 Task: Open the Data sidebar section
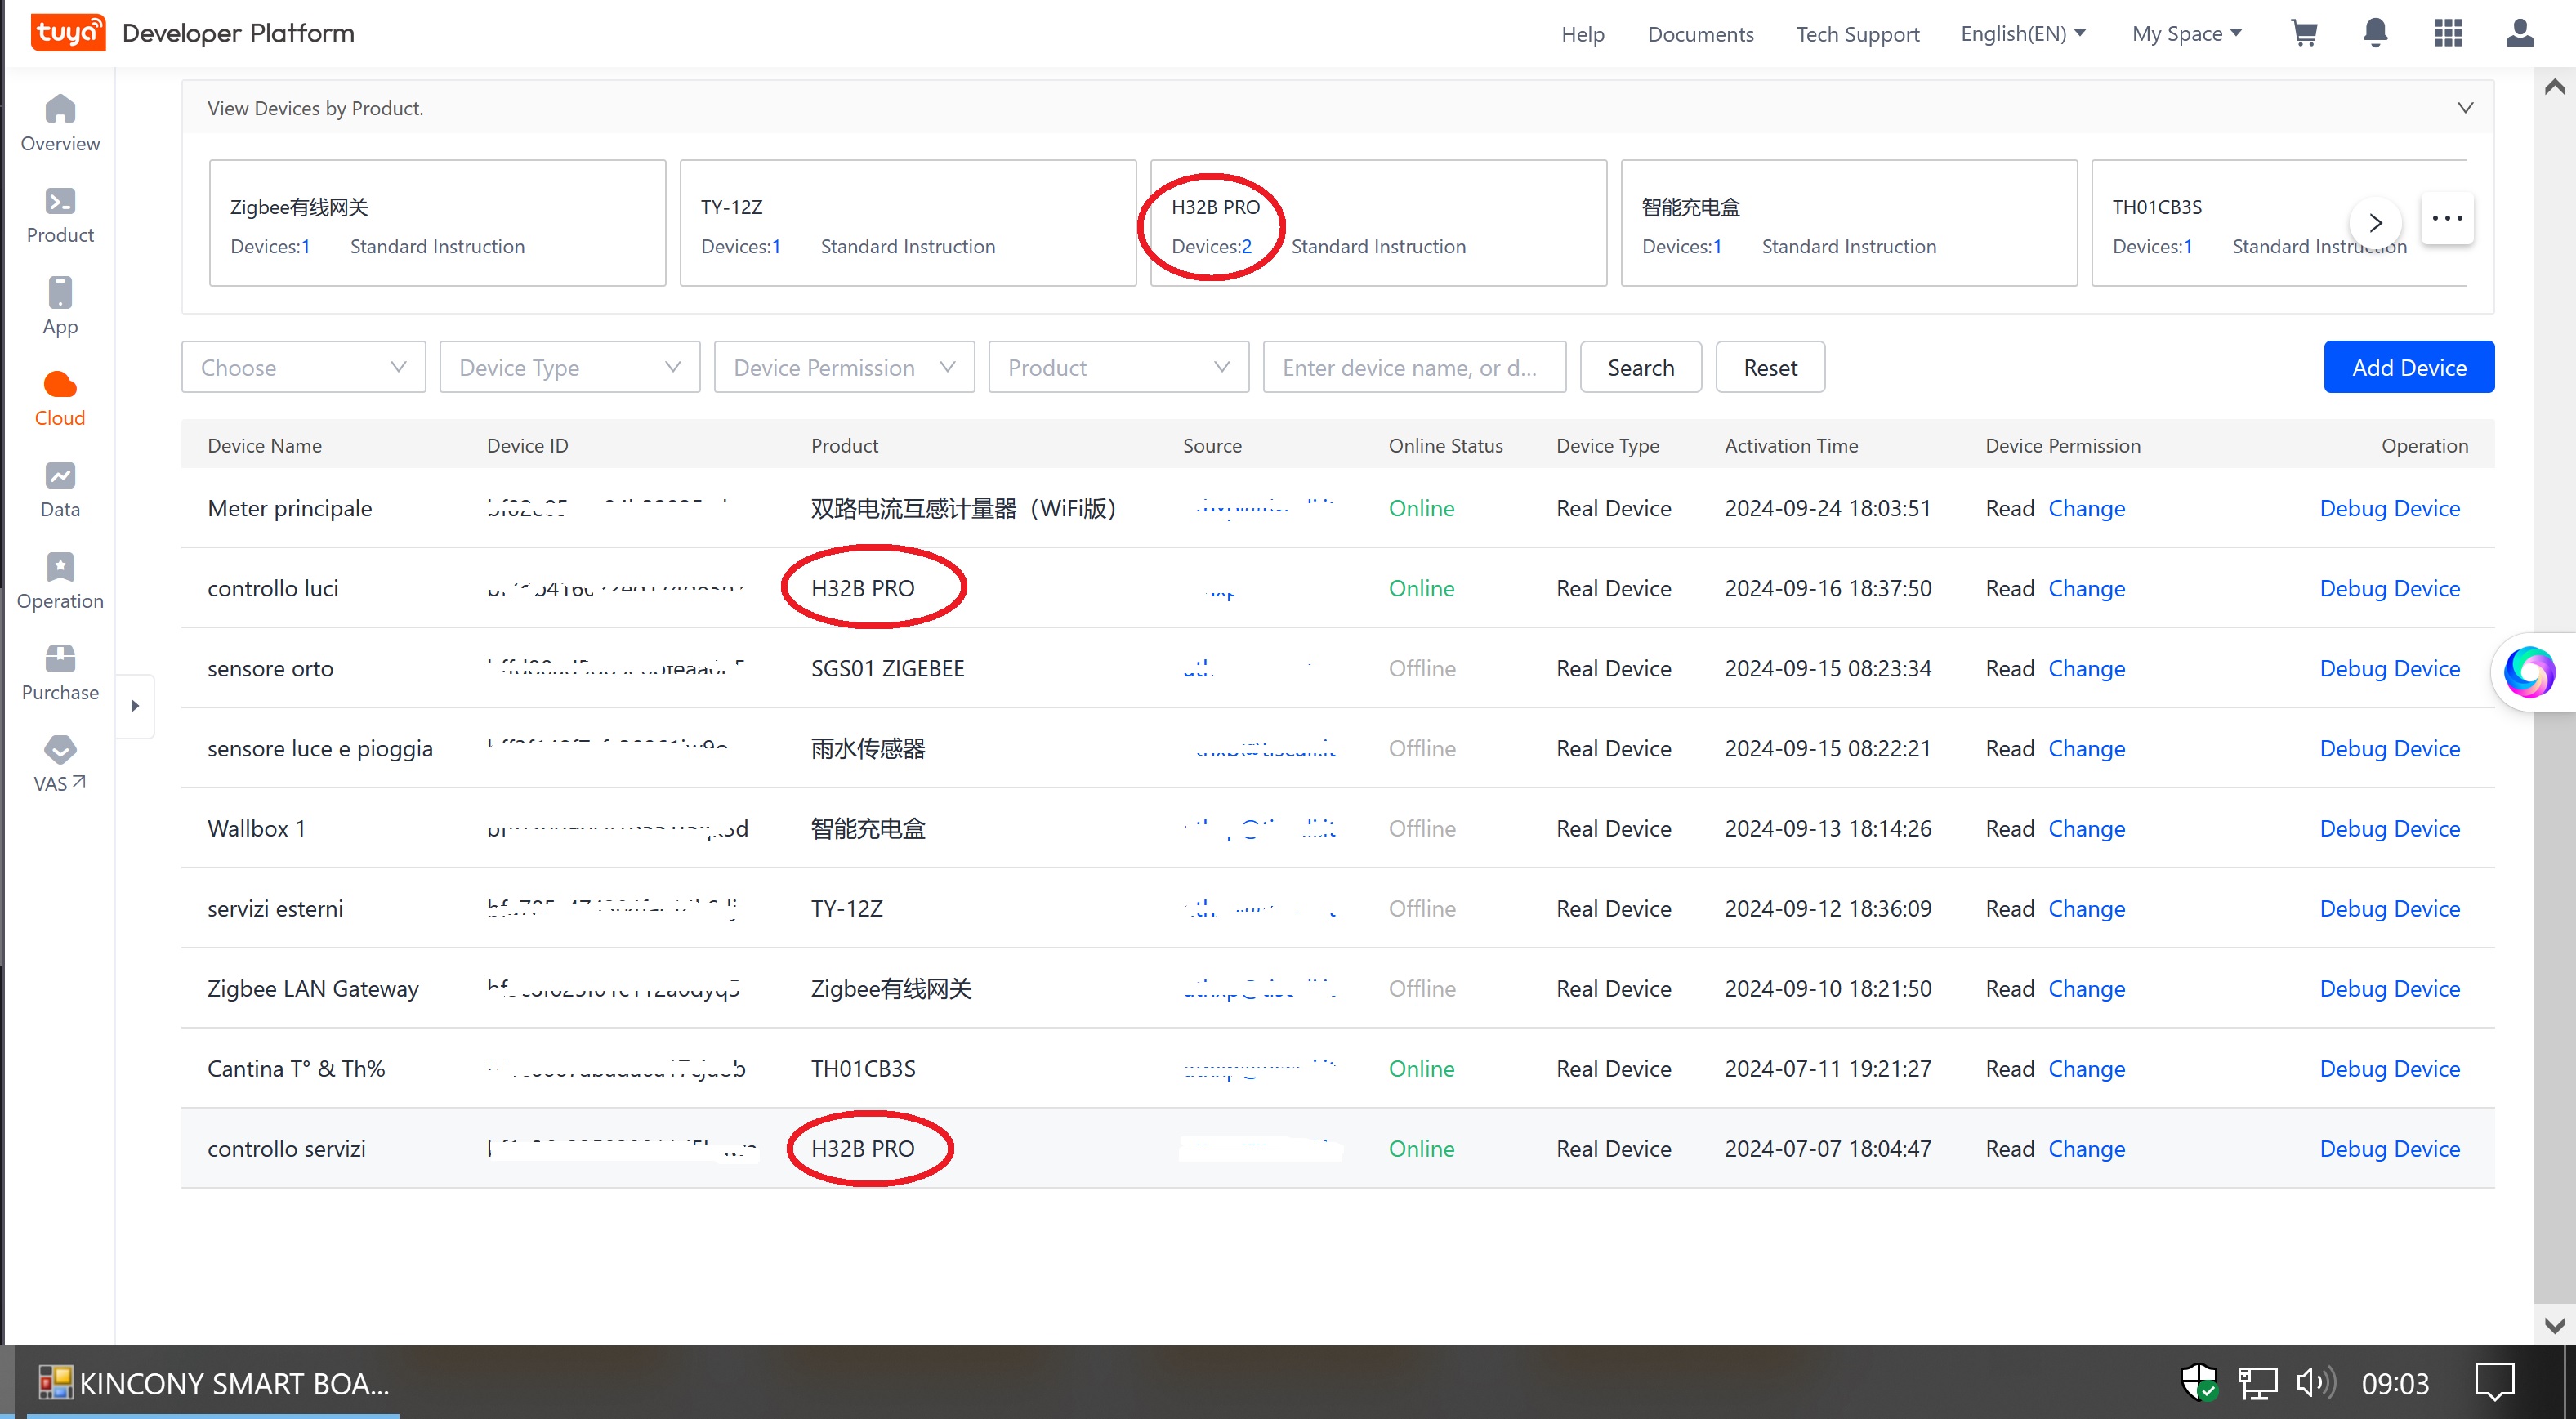coord(60,489)
